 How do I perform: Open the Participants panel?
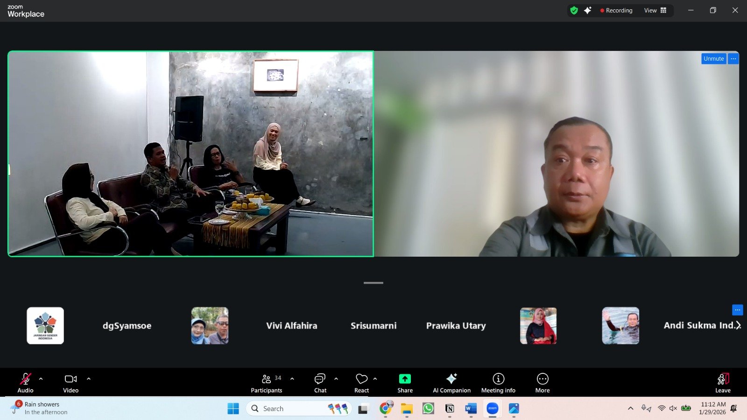tap(267, 383)
